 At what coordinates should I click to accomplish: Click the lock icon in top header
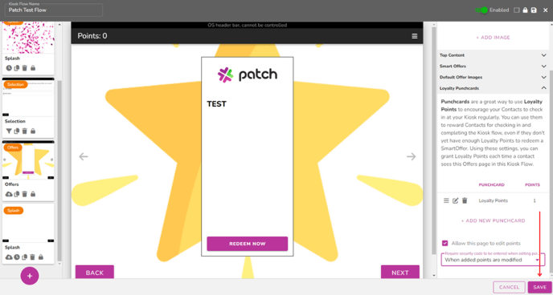coord(525,10)
